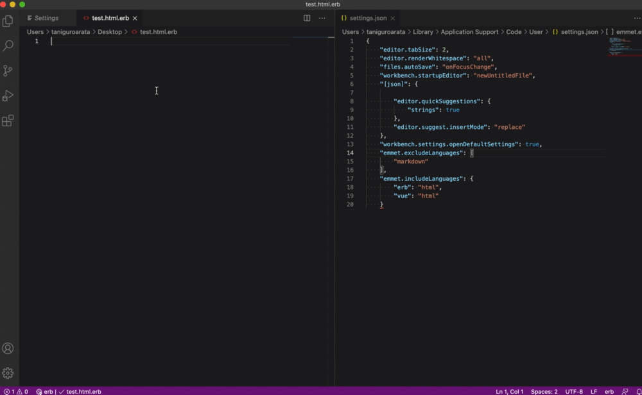Click "editor.quickSuggestions" key
Screen dimensions: 642x395
(x=437, y=101)
